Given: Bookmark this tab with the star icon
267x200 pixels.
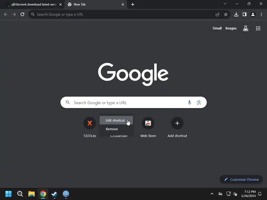Looking at the screenshot, I should point(226,15).
